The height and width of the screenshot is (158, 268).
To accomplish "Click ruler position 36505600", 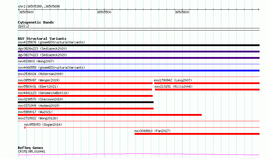I will [182, 12].
